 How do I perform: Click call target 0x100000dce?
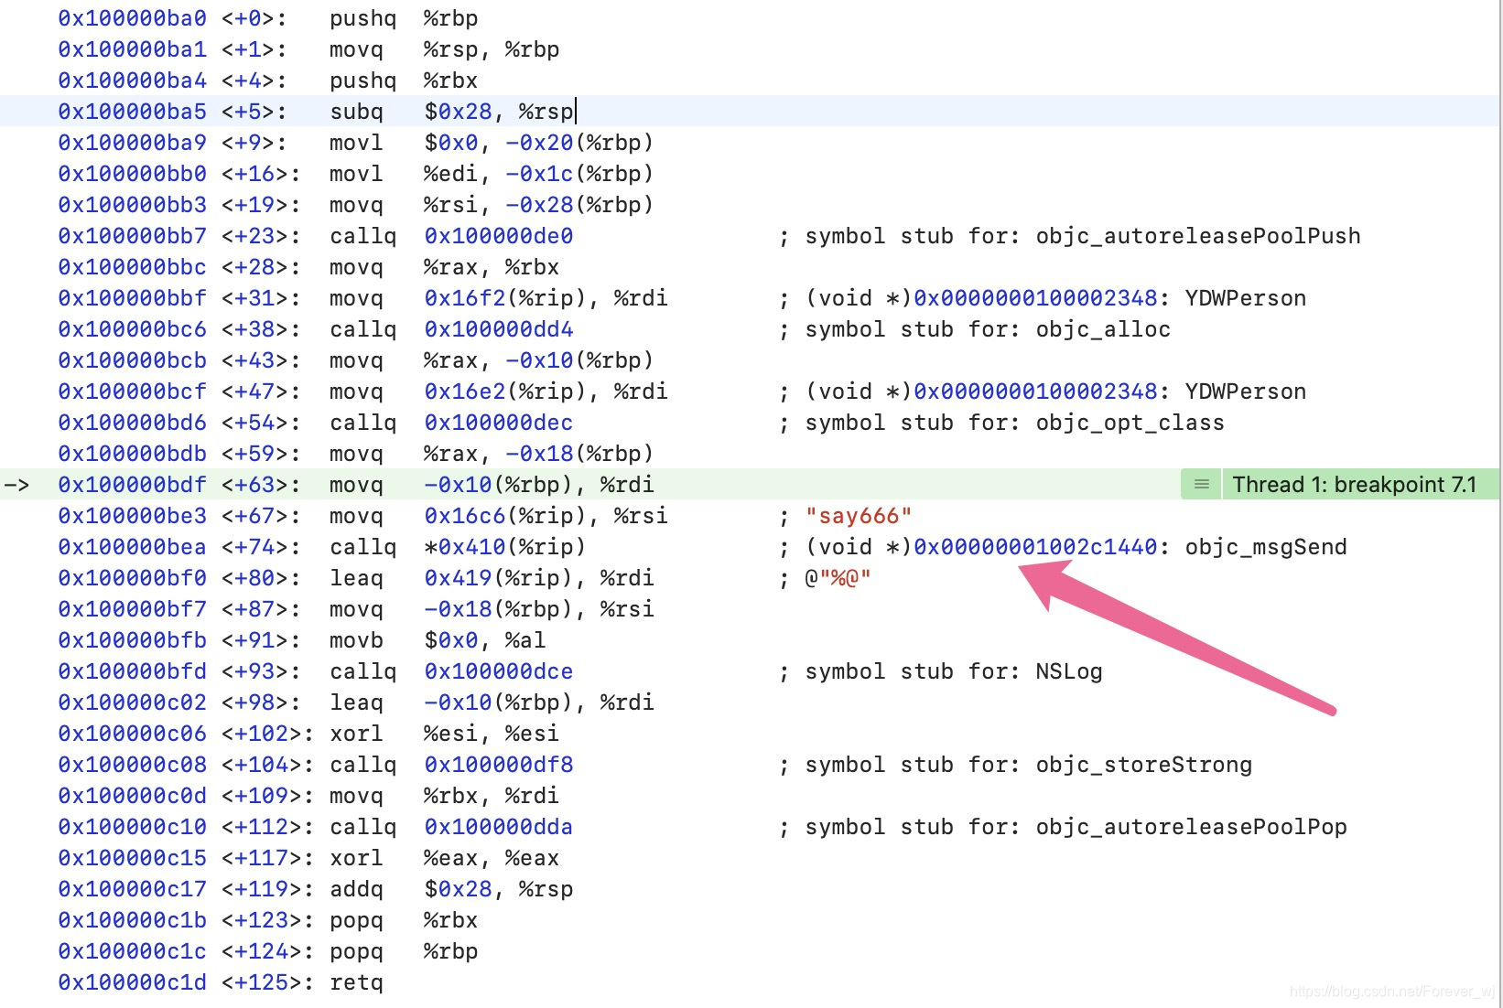(x=499, y=671)
